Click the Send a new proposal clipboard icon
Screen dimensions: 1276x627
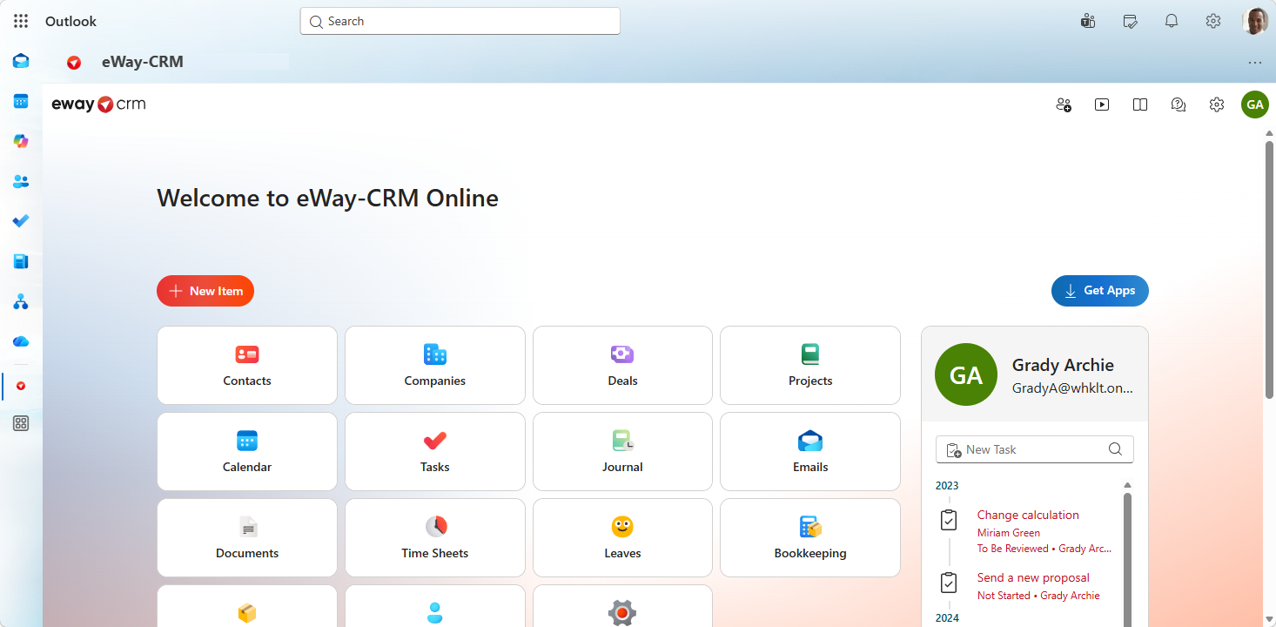tap(950, 583)
